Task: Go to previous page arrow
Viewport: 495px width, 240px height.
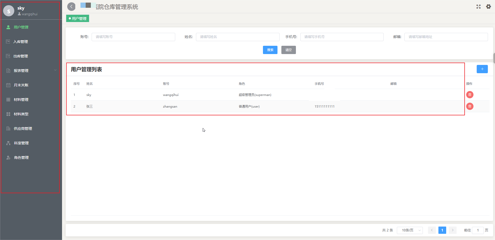Action: pos(432,230)
